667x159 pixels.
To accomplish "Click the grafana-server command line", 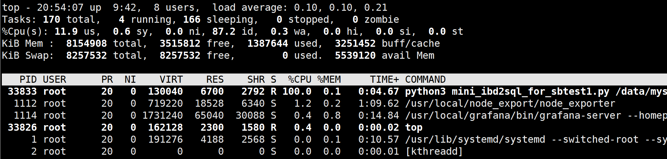I will coord(536,115).
